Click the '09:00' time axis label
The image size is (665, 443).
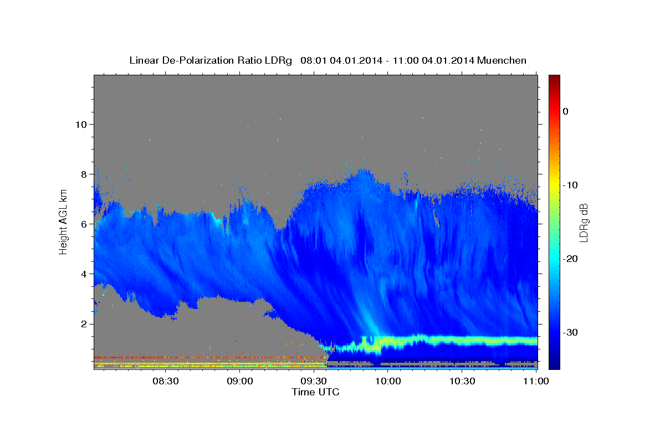coord(239,382)
